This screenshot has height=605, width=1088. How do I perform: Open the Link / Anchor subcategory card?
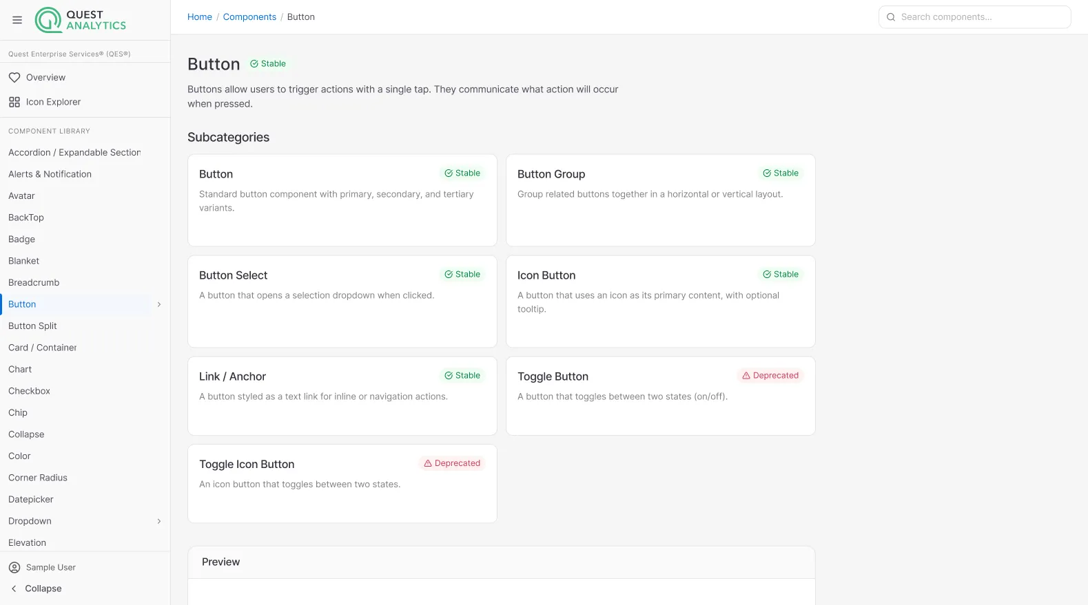coord(342,396)
